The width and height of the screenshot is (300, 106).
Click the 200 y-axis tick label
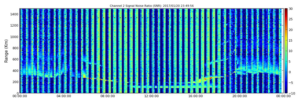[15, 82]
